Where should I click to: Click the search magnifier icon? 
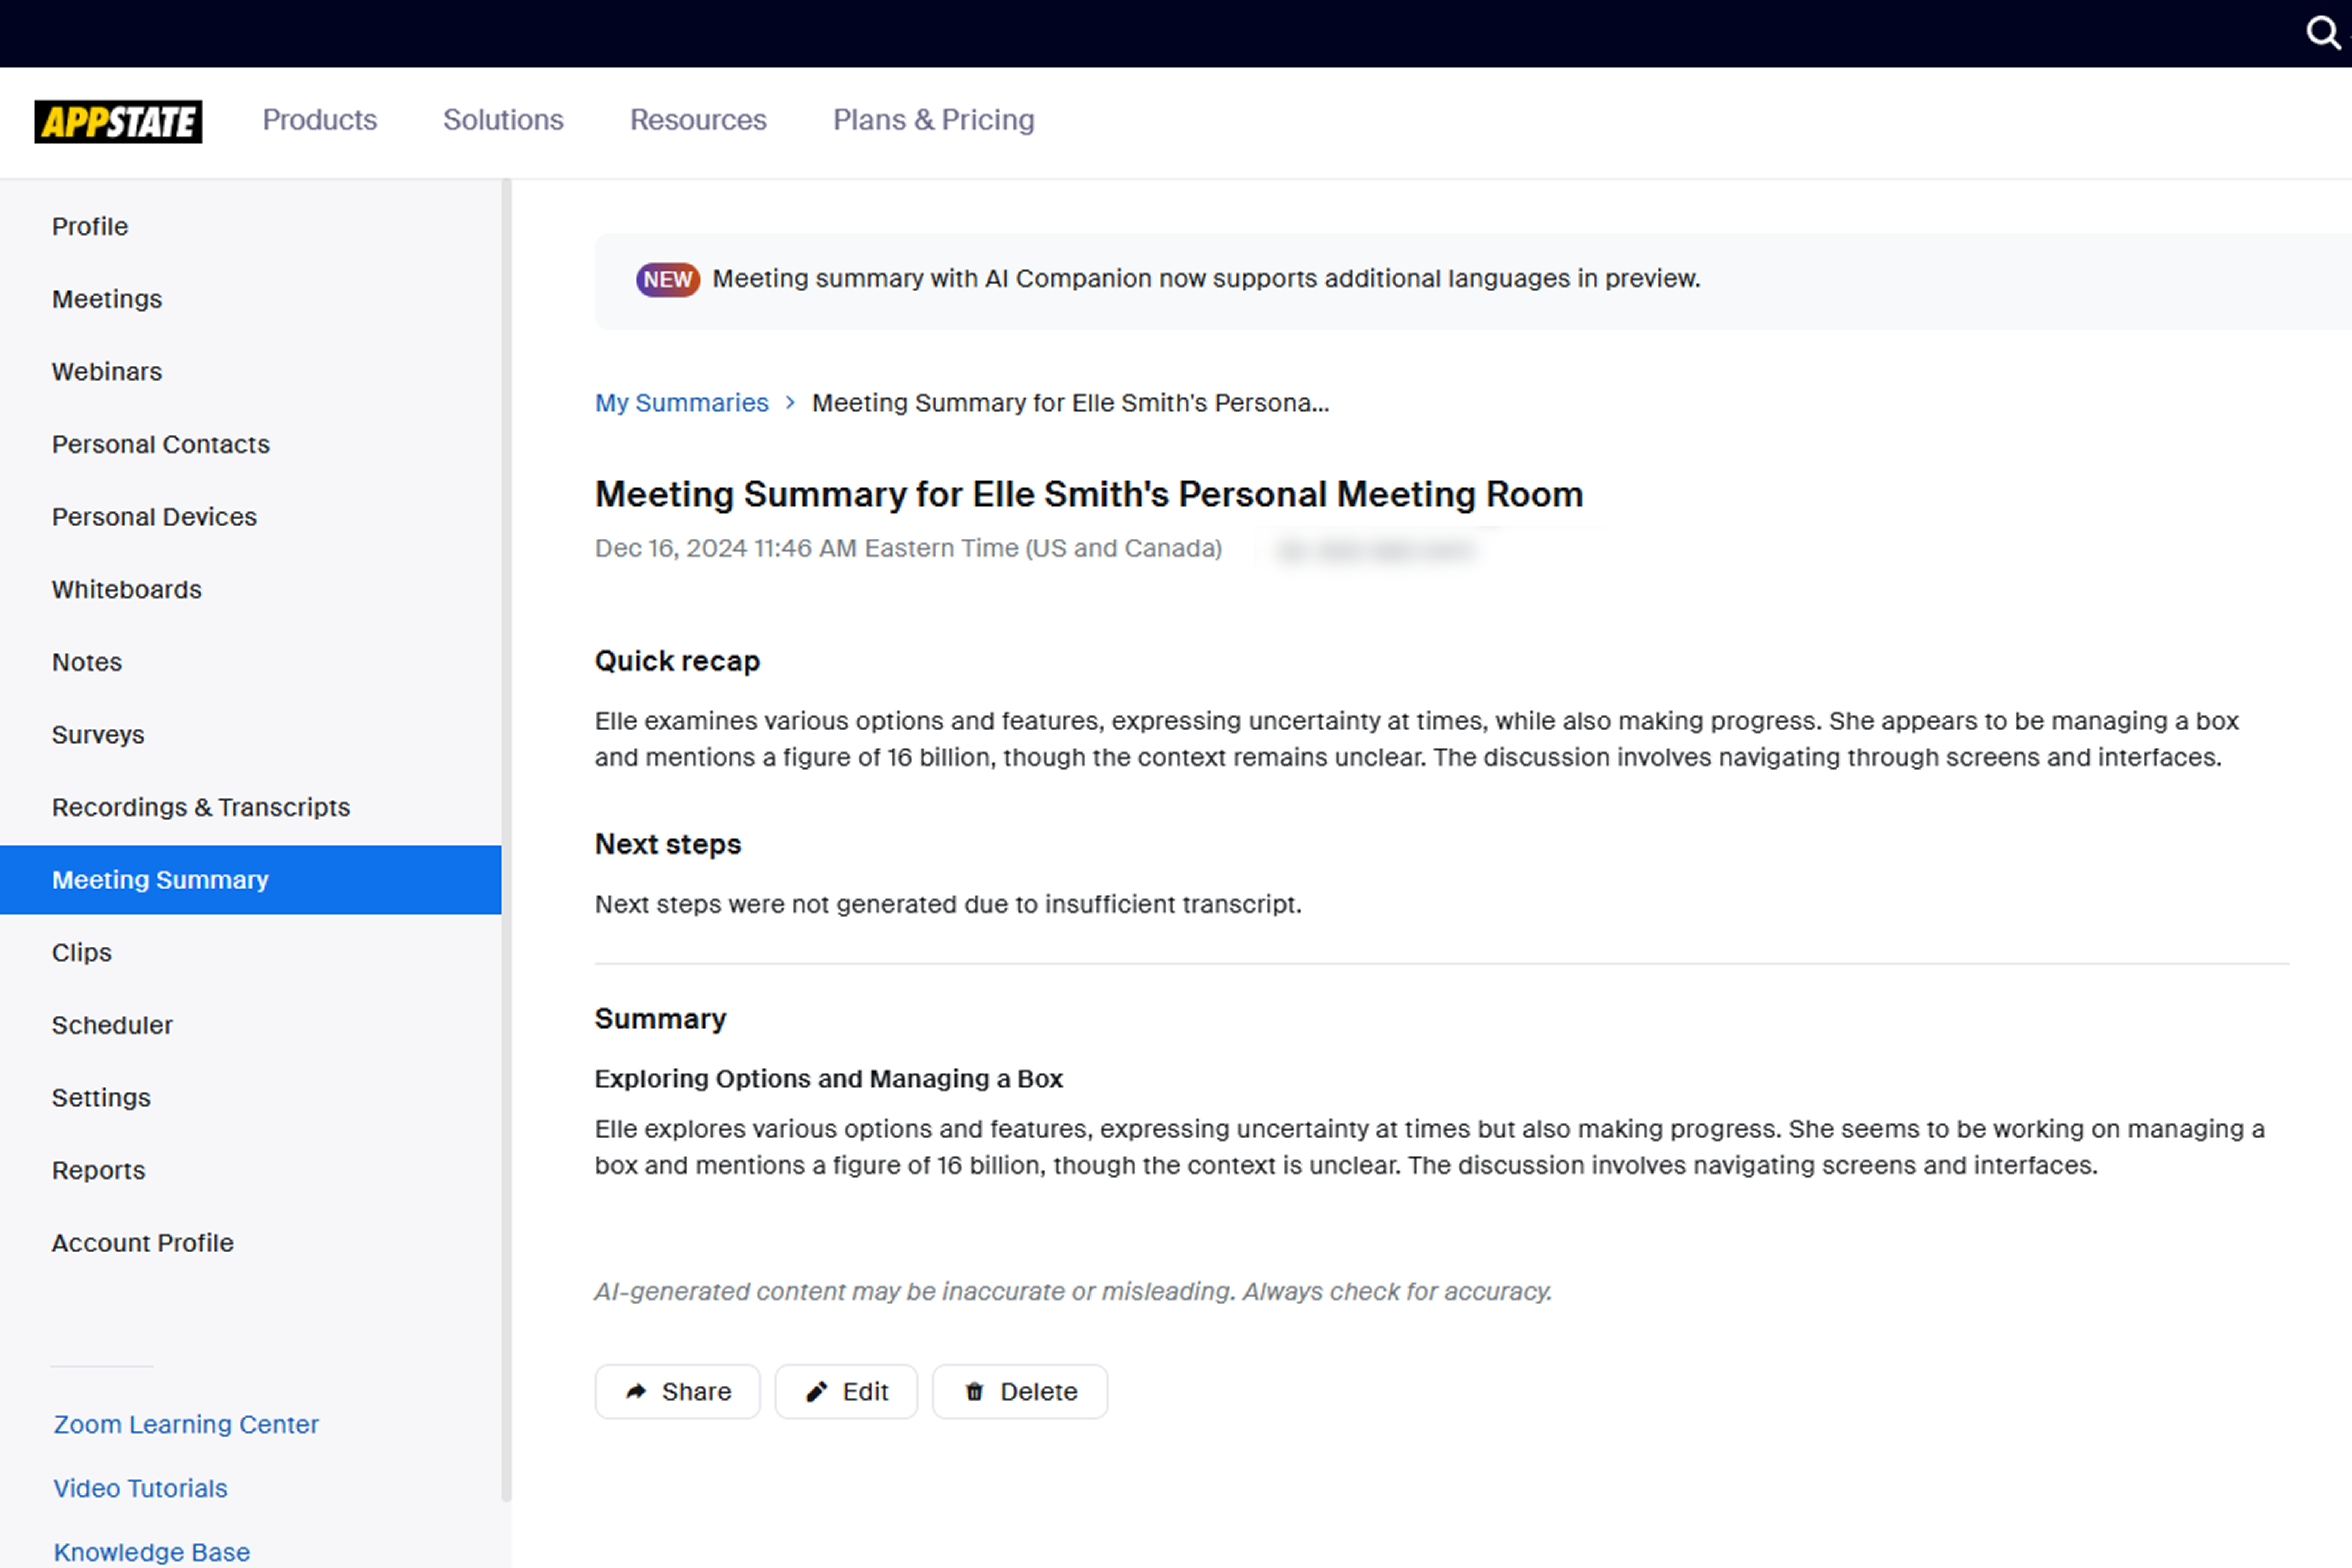click(2323, 33)
